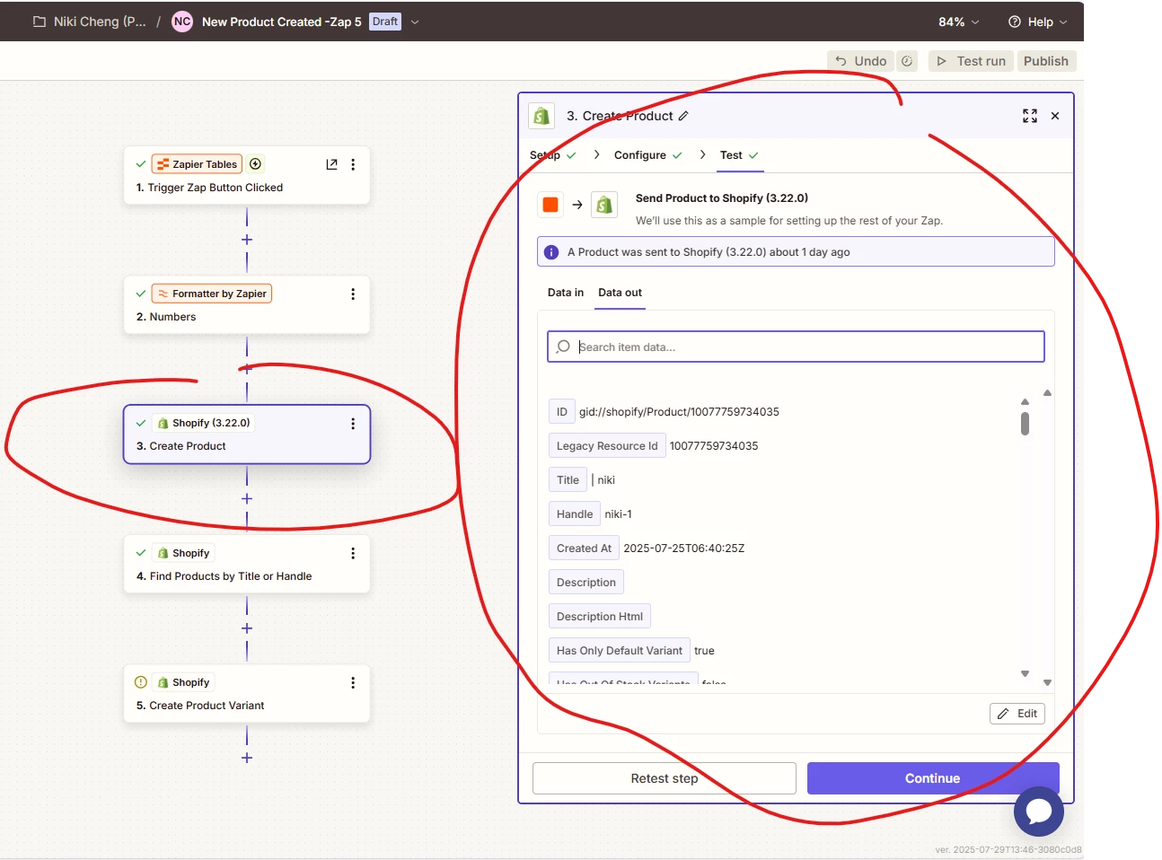The width and height of the screenshot is (1162, 860).
Task: Open step 1 in external link icon
Action: tap(332, 164)
